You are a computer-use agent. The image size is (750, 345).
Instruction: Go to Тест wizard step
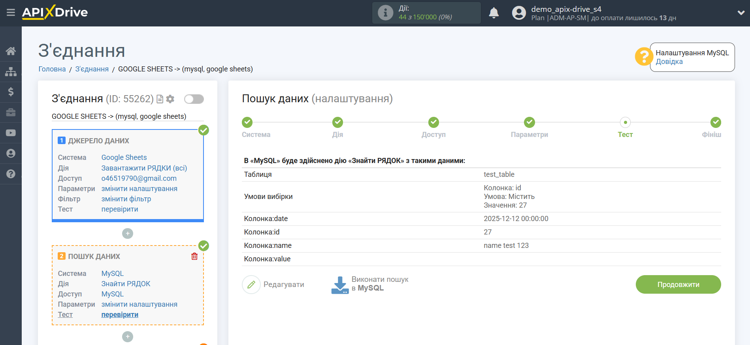pos(625,122)
